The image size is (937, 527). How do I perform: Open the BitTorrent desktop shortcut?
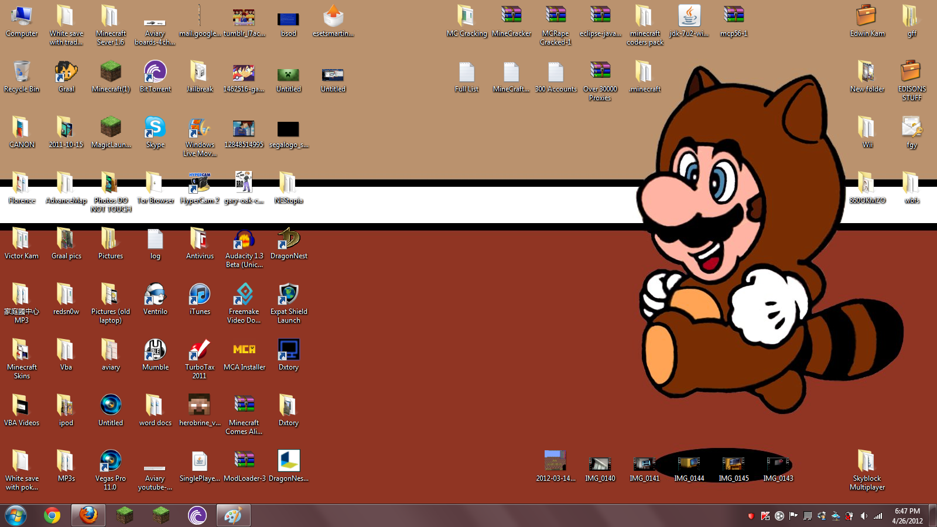155,73
